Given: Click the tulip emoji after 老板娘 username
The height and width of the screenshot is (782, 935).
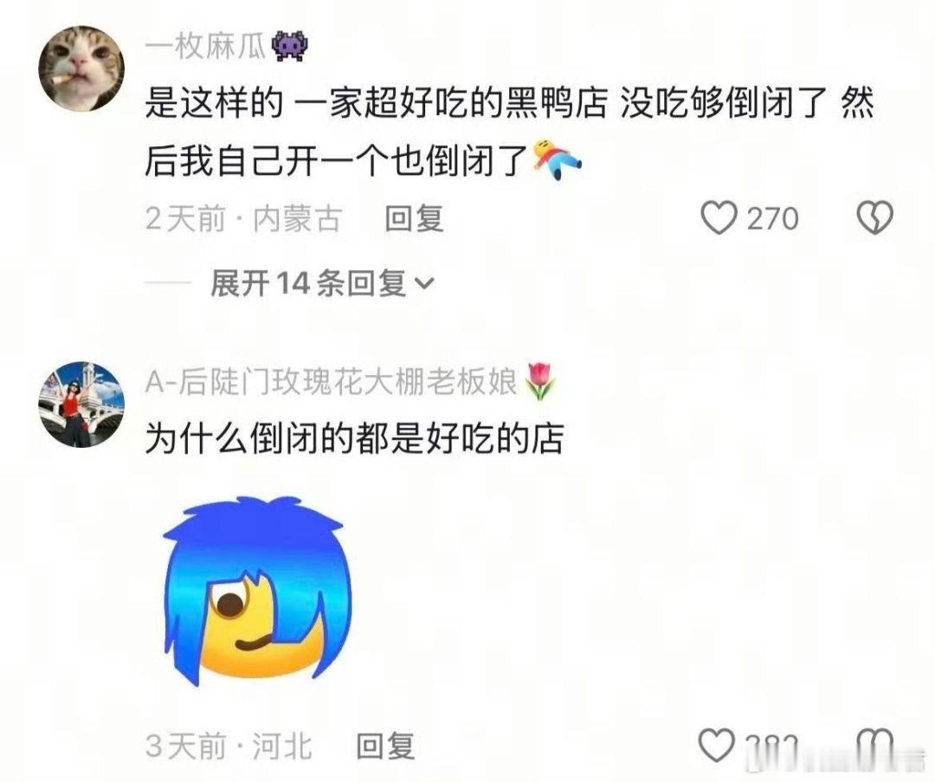Looking at the screenshot, I should 539,381.
